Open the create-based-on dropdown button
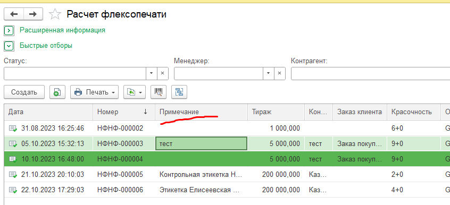Image resolution: width=450 pixels, height=205 pixels. click(135, 92)
